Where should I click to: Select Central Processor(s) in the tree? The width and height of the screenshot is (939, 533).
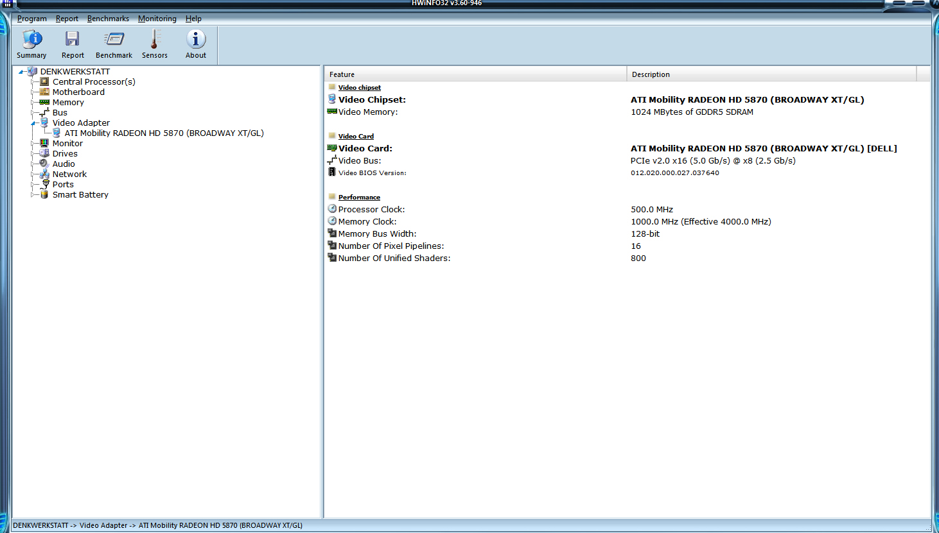point(94,81)
